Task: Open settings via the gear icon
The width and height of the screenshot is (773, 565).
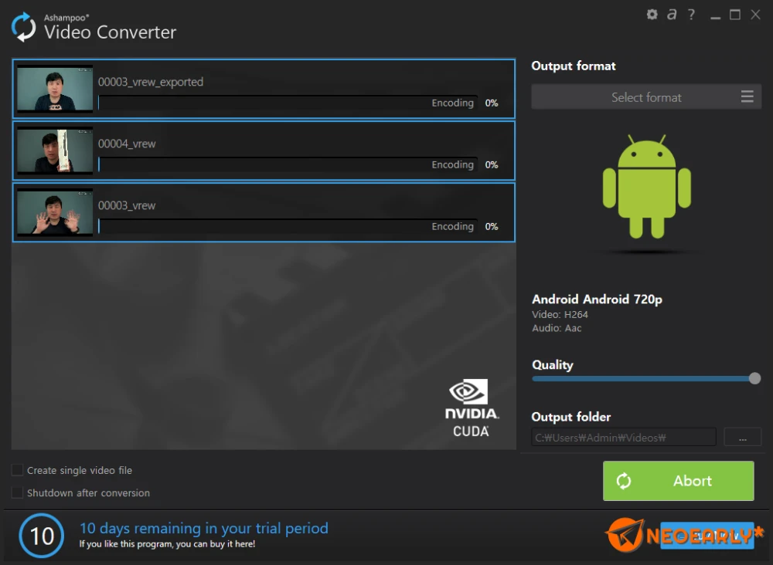Action: [652, 14]
